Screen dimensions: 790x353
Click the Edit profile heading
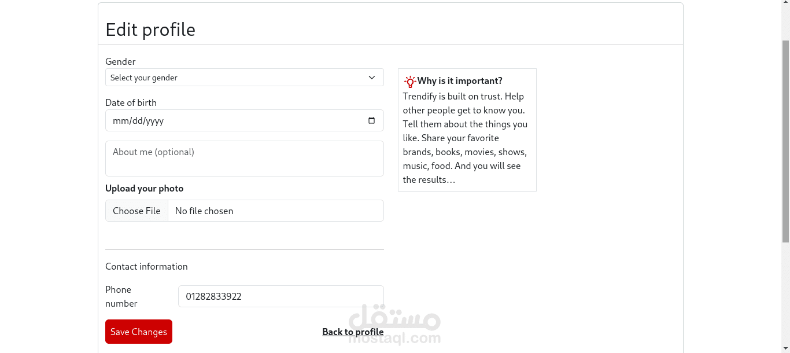(150, 29)
